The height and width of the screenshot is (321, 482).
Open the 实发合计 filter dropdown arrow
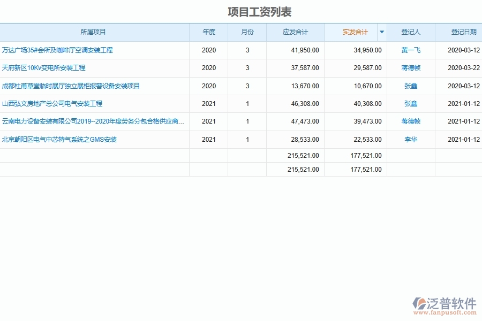coord(381,32)
